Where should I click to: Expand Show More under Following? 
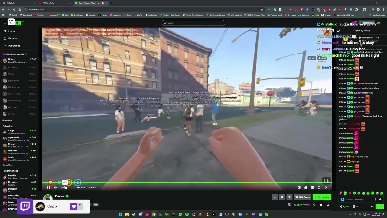point(8,165)
